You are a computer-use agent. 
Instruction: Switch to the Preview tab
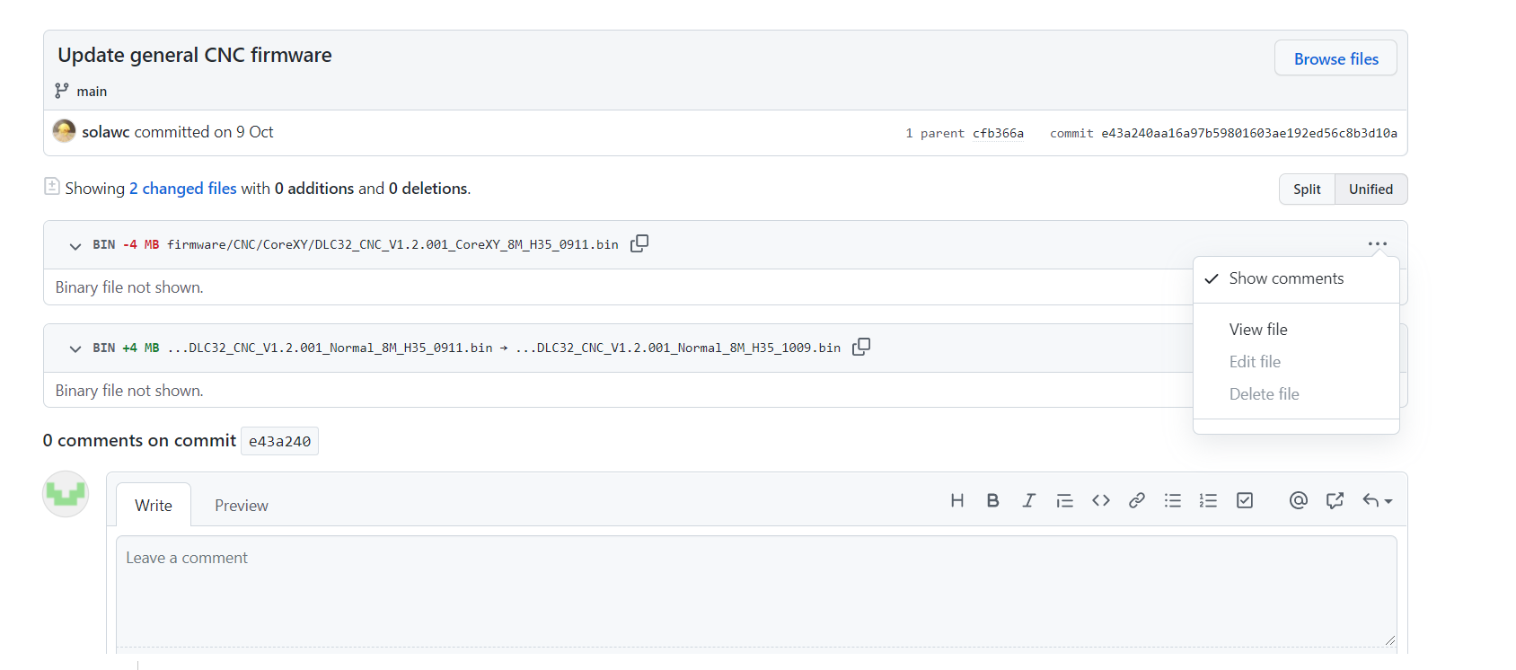241,506
